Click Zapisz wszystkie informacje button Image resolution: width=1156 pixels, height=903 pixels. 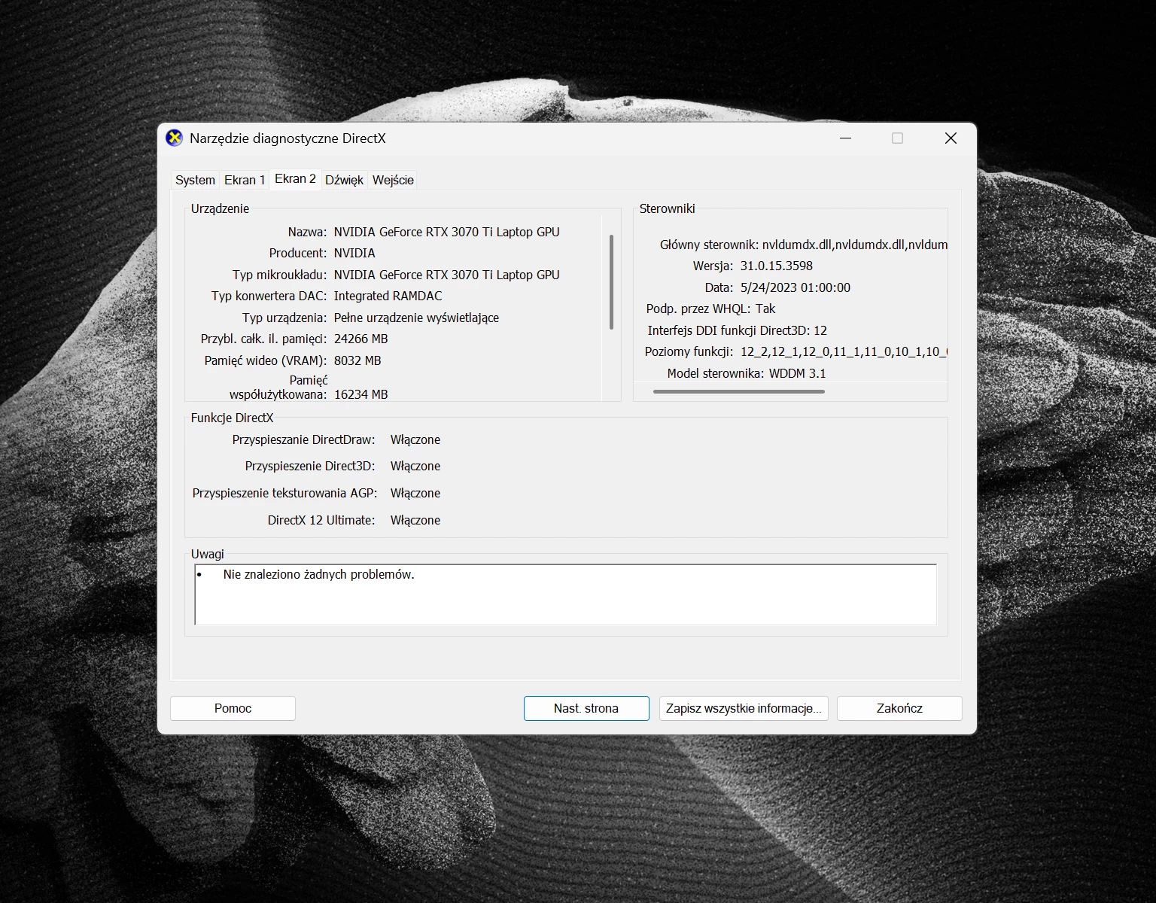(744, 708)
